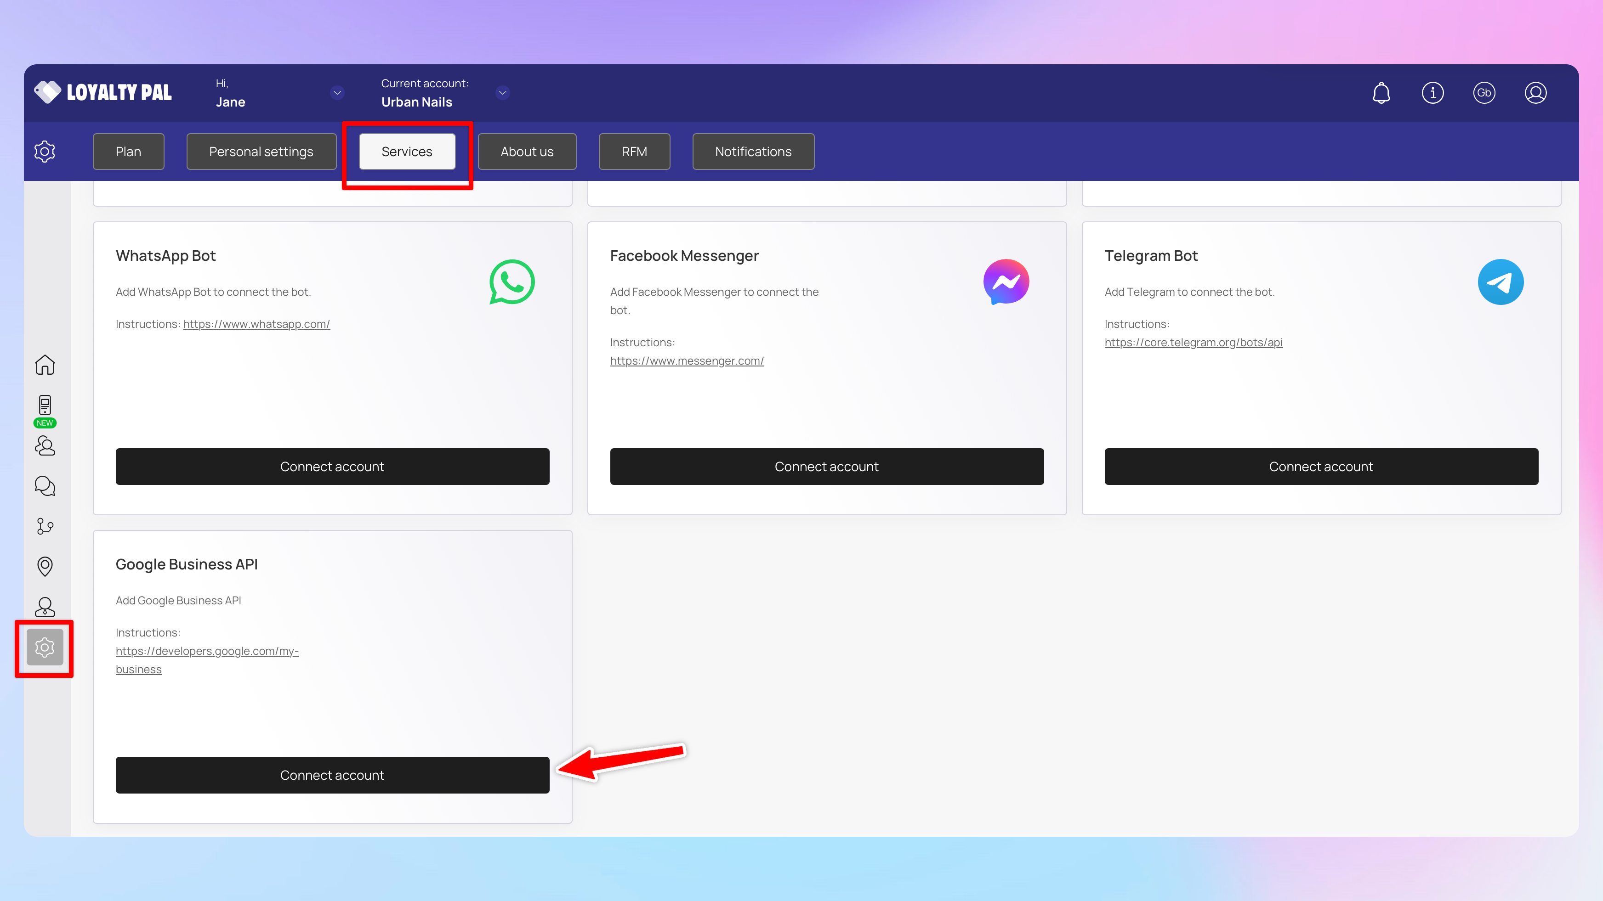Open the user profile avatar icon
This screenshot has width=1603, height=901.
[x=1535, y=93]
